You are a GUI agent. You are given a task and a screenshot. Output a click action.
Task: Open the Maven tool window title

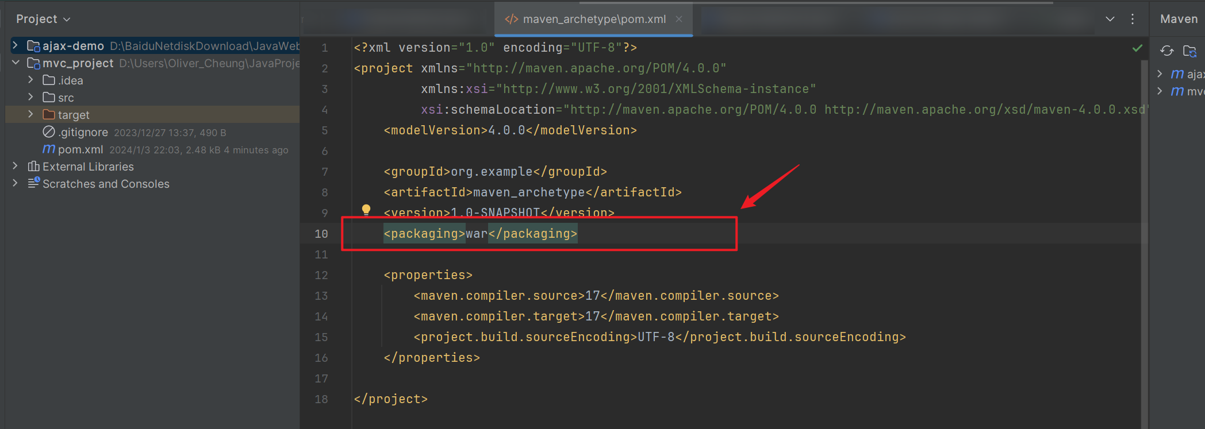point(1179,19)
